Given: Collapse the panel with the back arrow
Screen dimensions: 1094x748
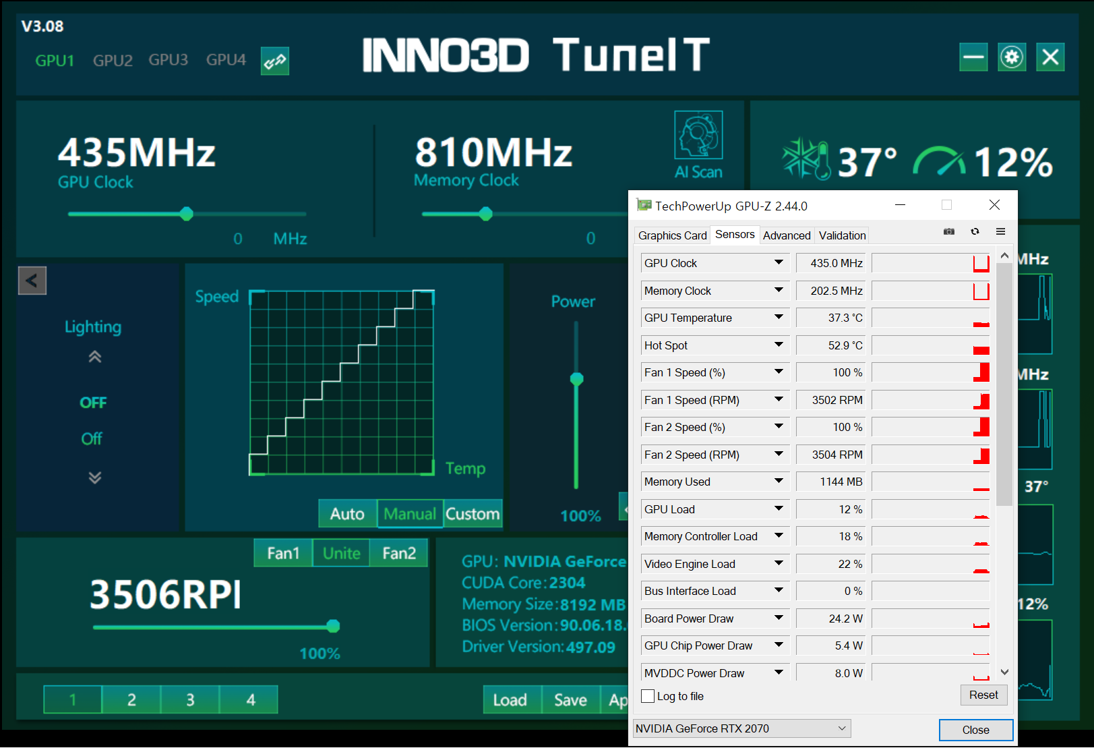Looking at the screenshot, I should tap(32, 281).
